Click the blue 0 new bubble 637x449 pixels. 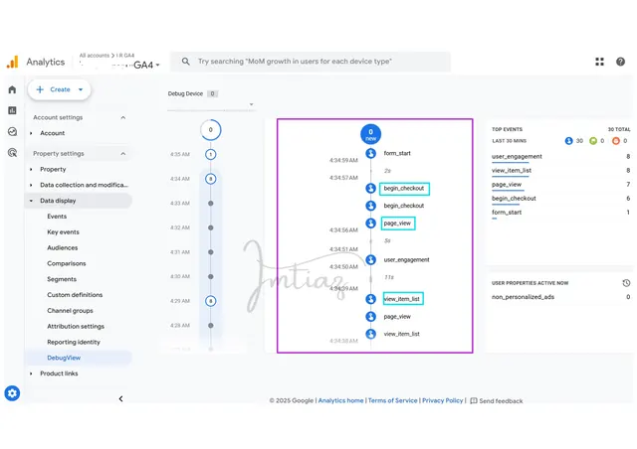(370, 134)
